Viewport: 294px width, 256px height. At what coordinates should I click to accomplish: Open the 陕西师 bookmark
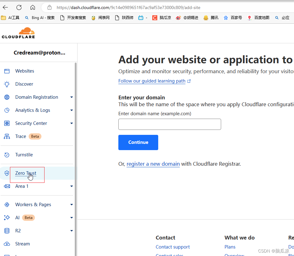point(124,18)
